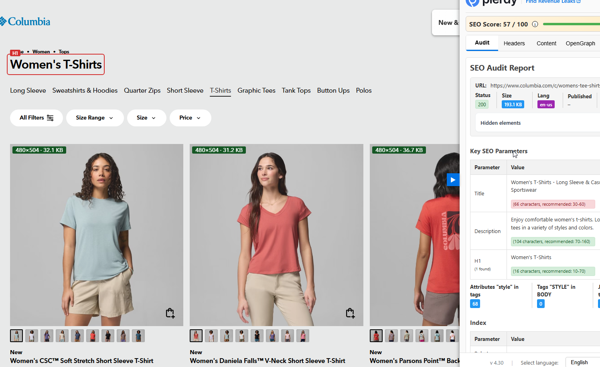Expand the Size filter dropdown
The image size is (600, 367).
point(146,118)
